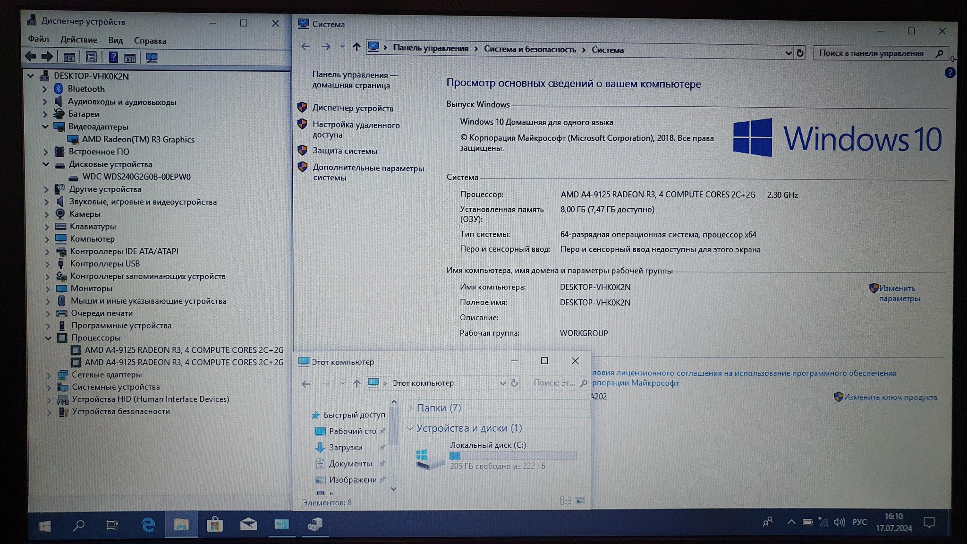Open the Справка menu
967x544 pixels.
(150, 41)
